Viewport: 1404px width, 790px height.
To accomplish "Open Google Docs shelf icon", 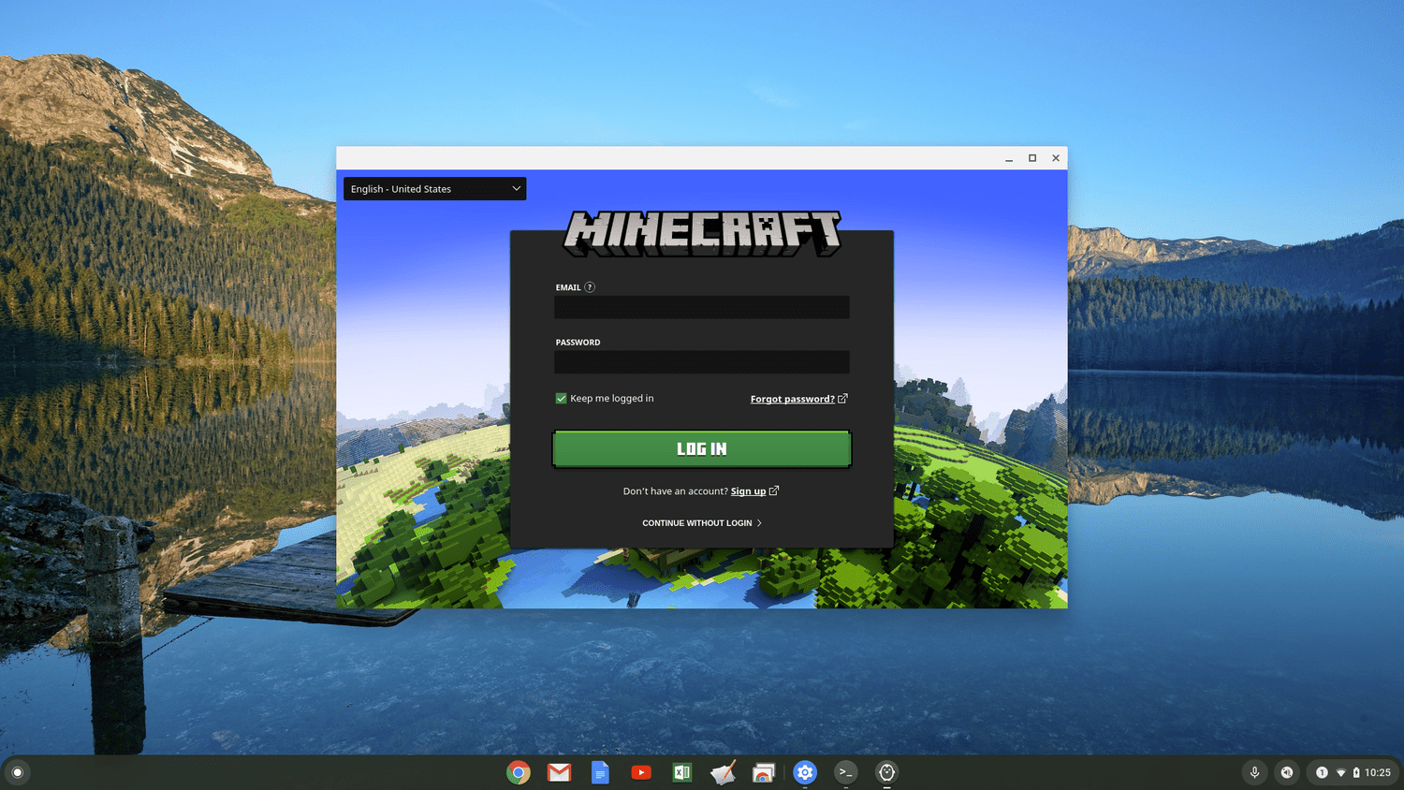I will point(600,772).
